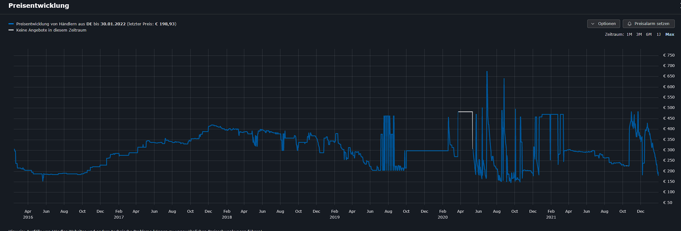Click the 'Feb 2020' axis label
This screenshot has height=231, width=681.
443,214
